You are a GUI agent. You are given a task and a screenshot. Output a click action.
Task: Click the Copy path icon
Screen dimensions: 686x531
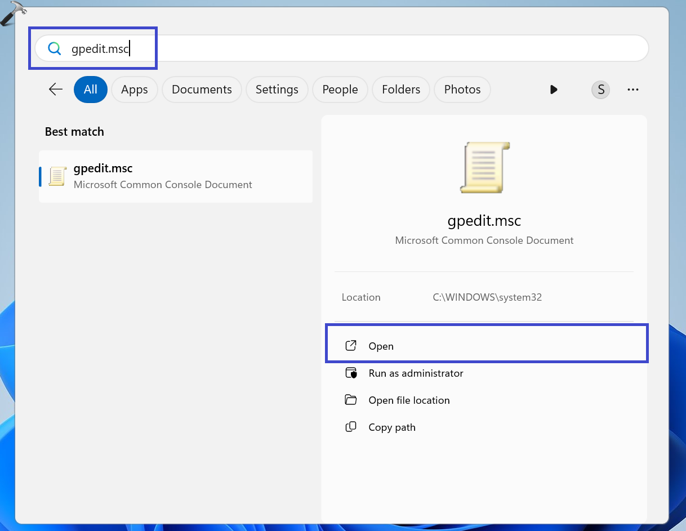pos(351,427)
